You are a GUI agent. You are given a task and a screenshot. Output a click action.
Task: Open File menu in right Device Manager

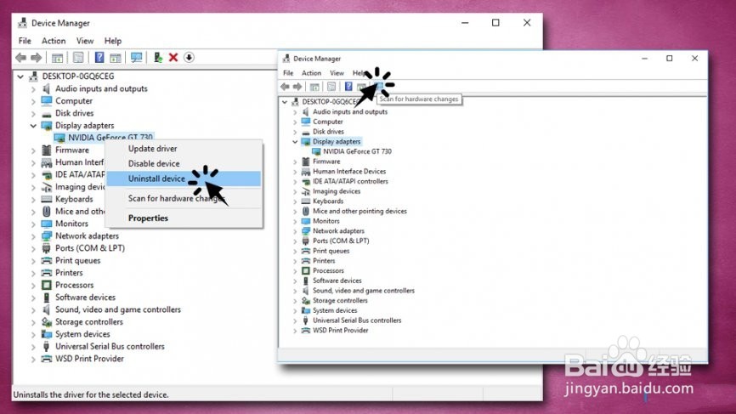(x=288, y=73)
